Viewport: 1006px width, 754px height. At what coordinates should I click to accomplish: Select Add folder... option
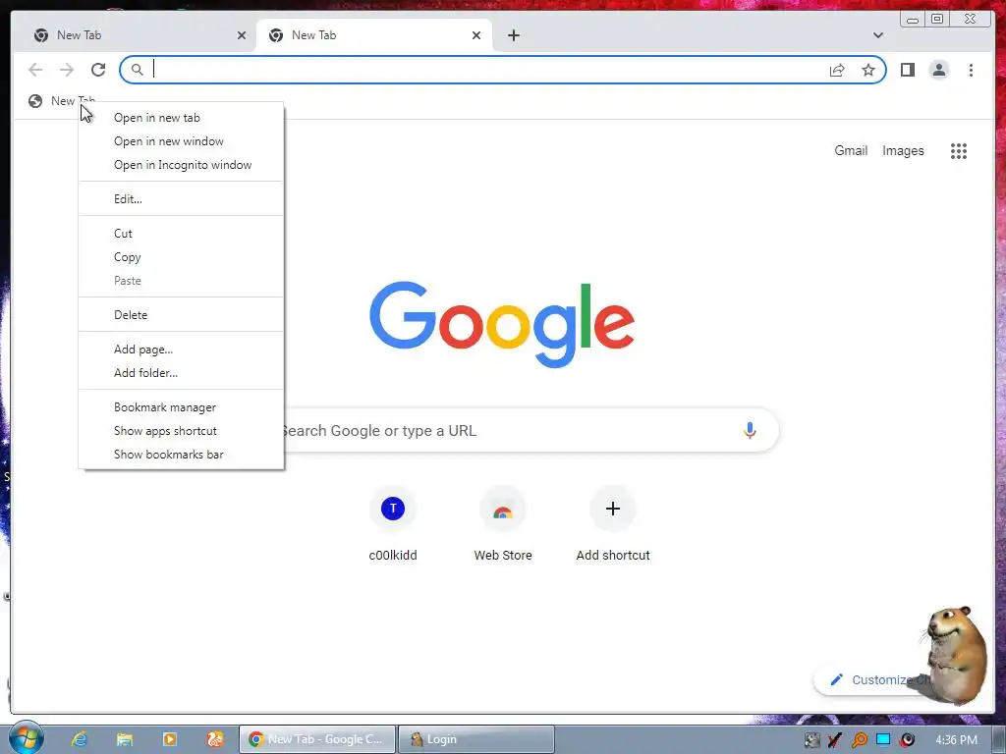point(181,372)
